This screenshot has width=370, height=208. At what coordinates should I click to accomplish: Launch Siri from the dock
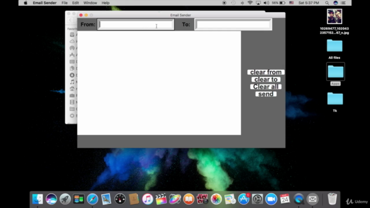point(51,199)
